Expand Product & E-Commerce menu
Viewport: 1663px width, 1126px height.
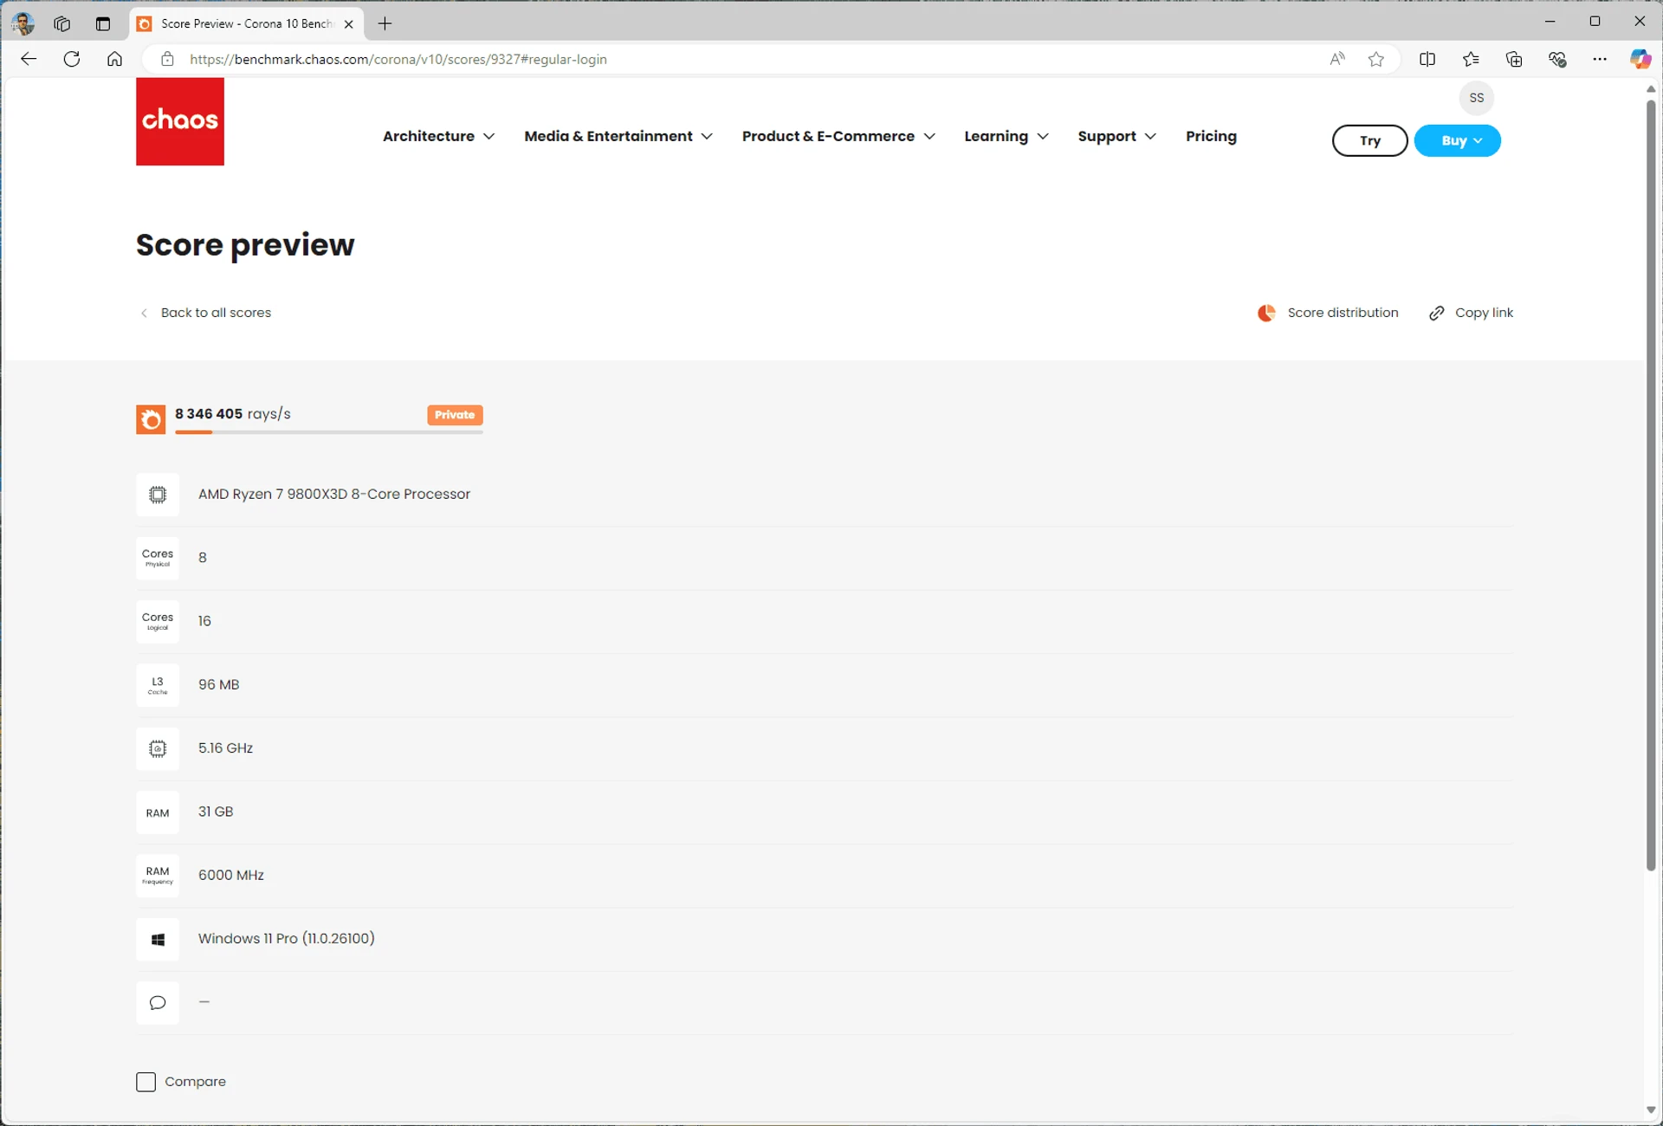pos(838,136)
